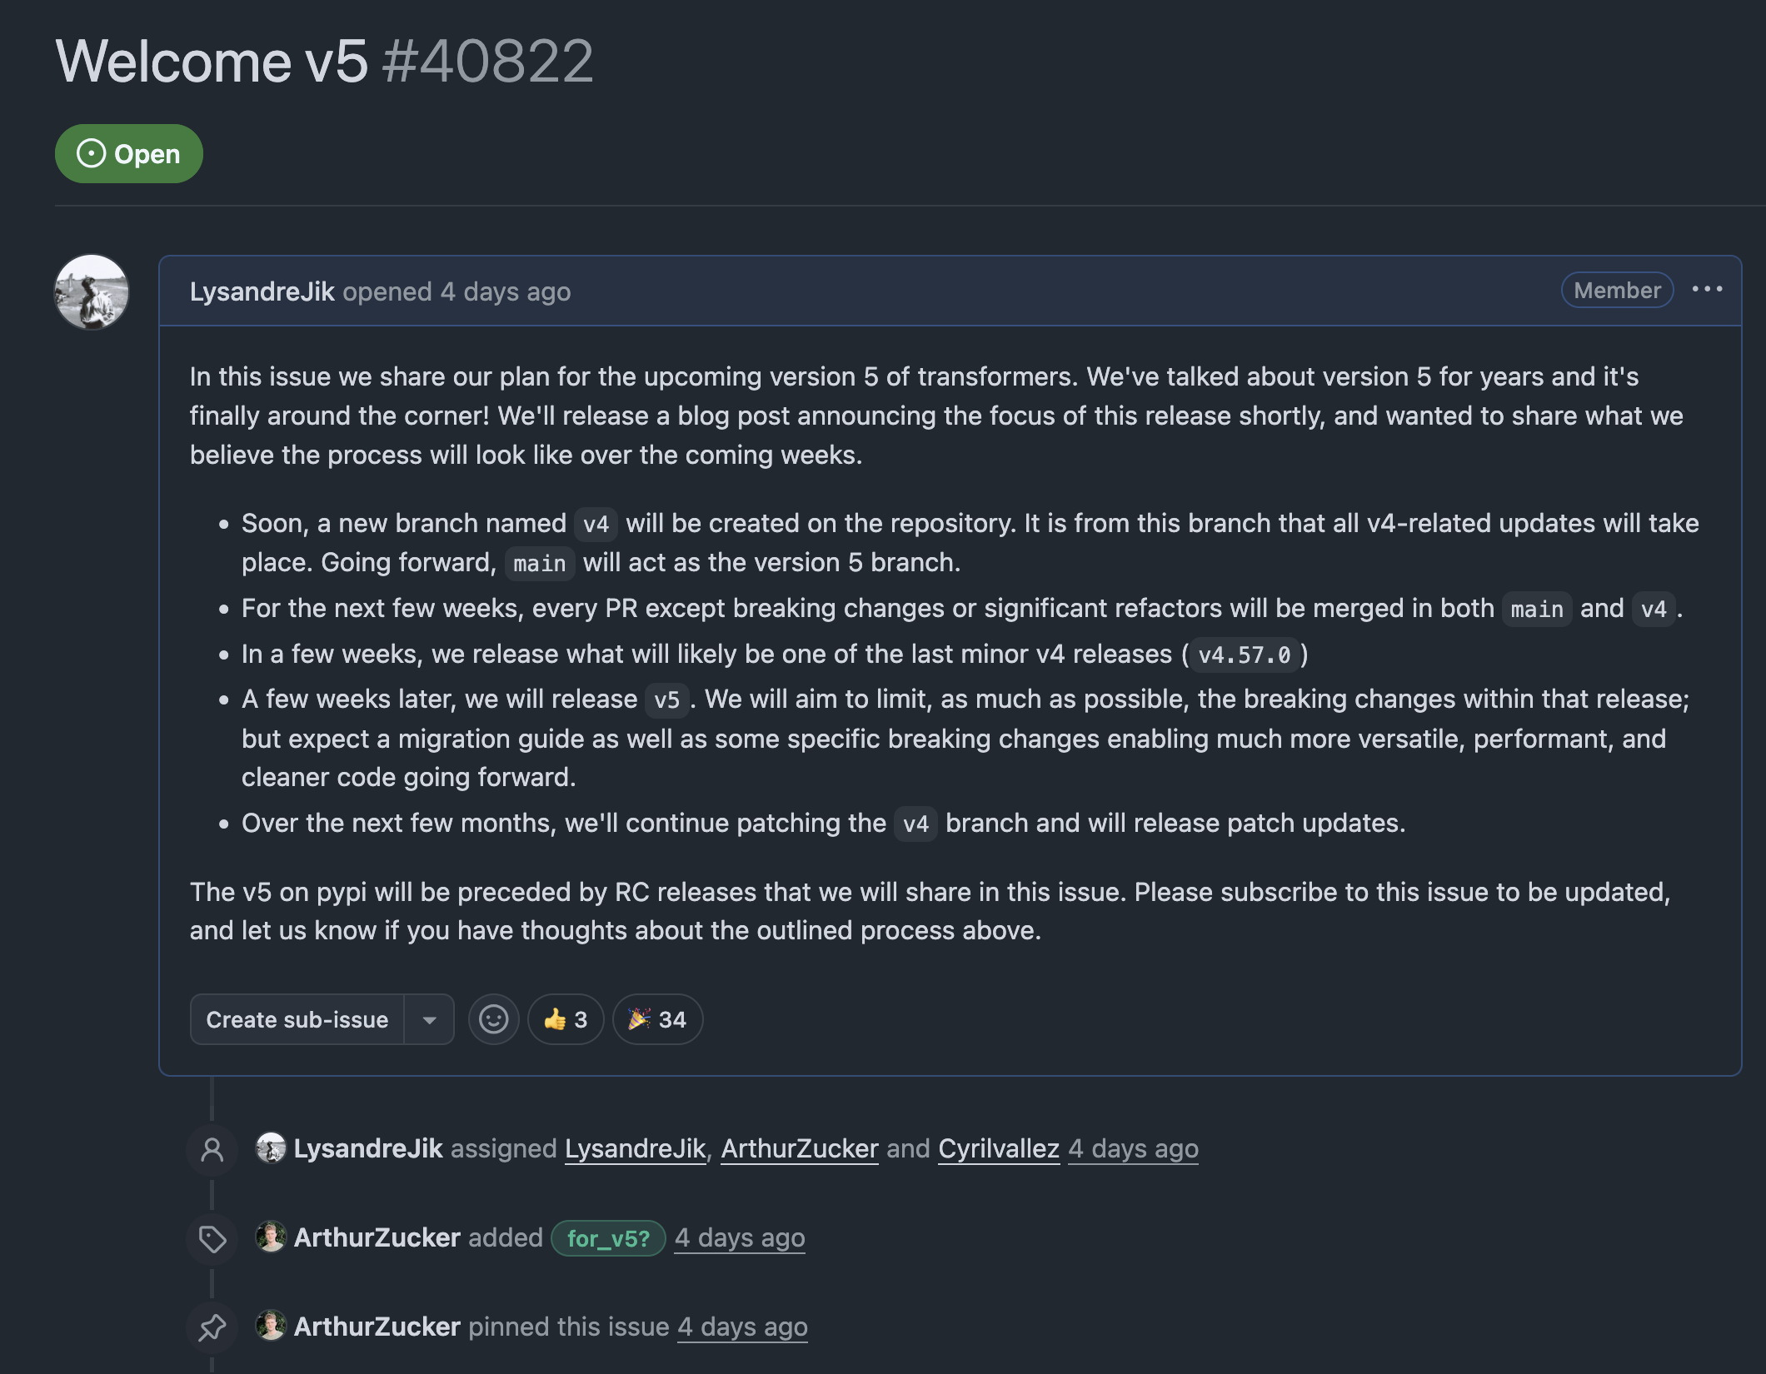Open the three-dot comment options menu

tap(1707, 290)
